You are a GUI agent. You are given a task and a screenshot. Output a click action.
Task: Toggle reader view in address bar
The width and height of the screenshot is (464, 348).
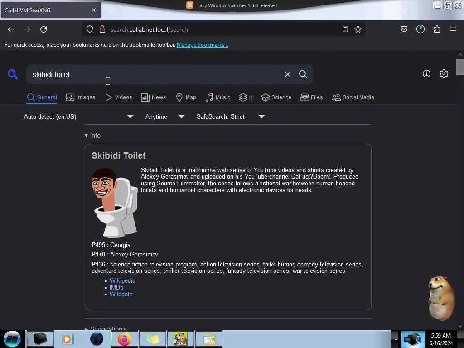click(345, 29)
